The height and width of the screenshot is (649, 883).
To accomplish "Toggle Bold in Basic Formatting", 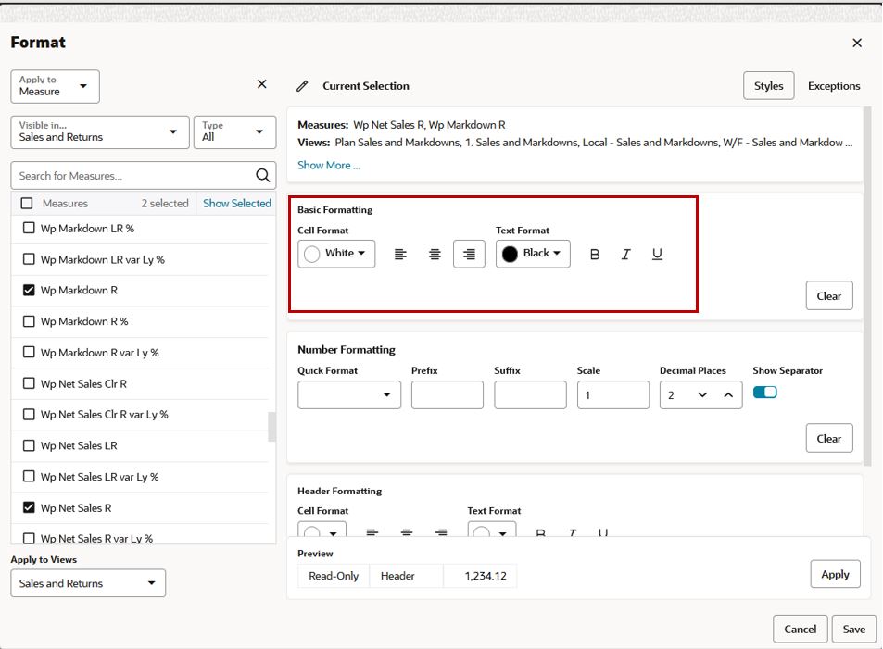I will 595,255.
